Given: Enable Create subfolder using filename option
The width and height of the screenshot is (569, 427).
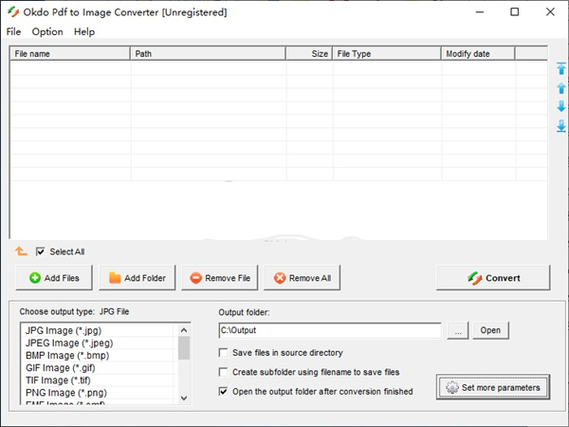Looking at the screenshot, I should (x=223, y=372).
